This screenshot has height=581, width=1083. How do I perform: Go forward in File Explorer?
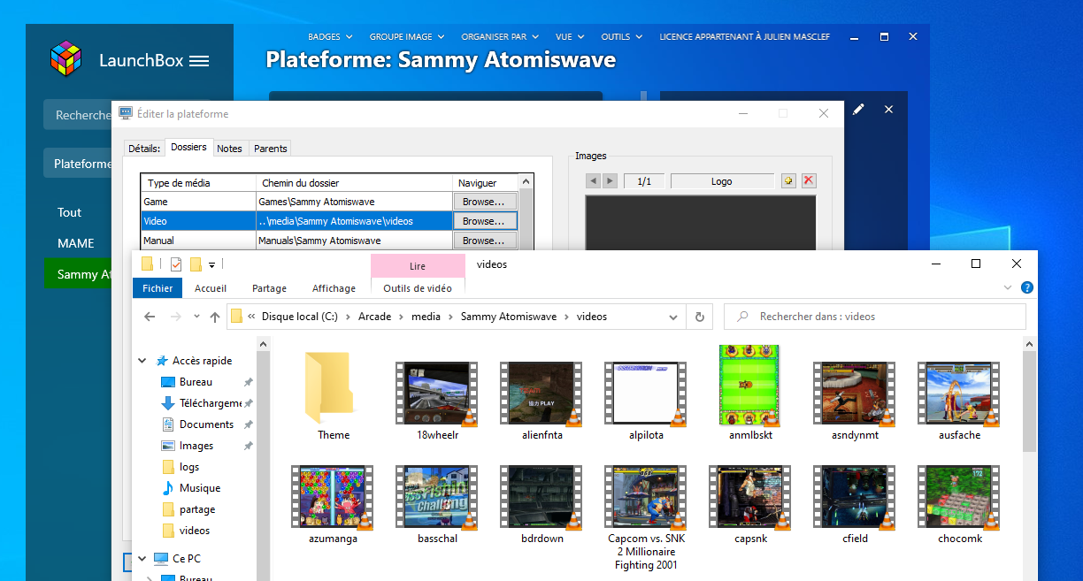point(176,317)
